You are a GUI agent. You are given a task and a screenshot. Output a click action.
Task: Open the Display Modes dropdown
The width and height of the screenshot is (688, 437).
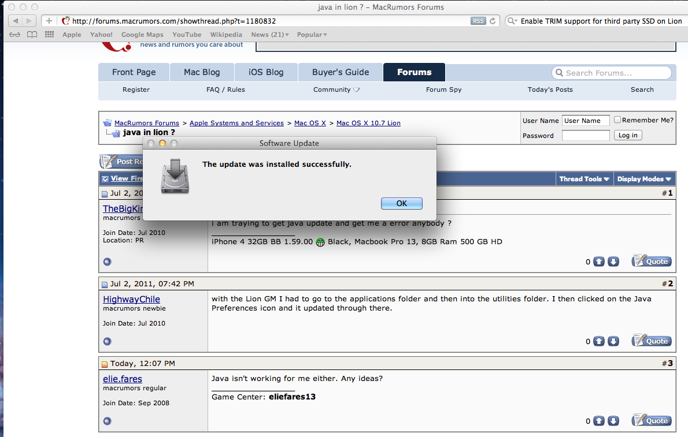tap(644, 179)
